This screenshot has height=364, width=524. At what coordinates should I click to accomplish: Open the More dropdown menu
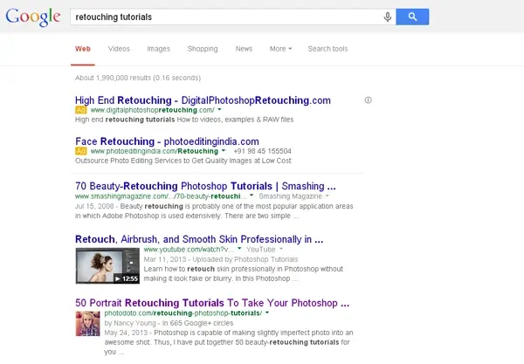(280, 49)
